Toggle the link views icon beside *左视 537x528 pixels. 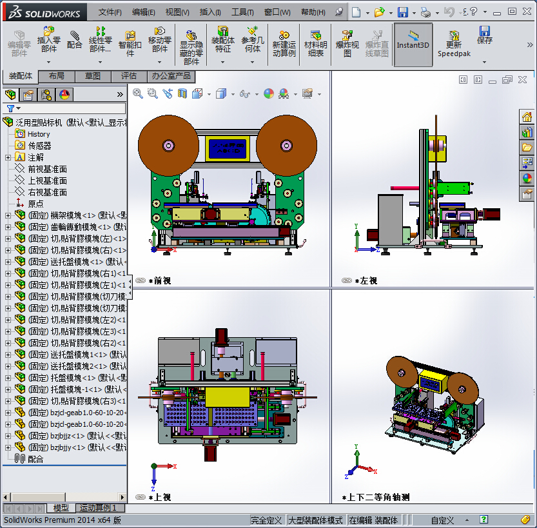click(347, 280)
